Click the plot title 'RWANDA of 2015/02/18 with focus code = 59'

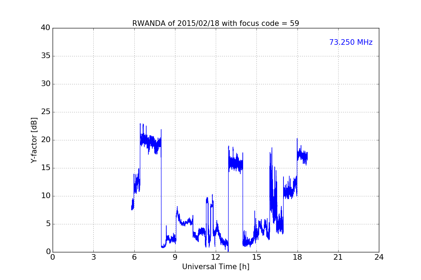(215, 23)
